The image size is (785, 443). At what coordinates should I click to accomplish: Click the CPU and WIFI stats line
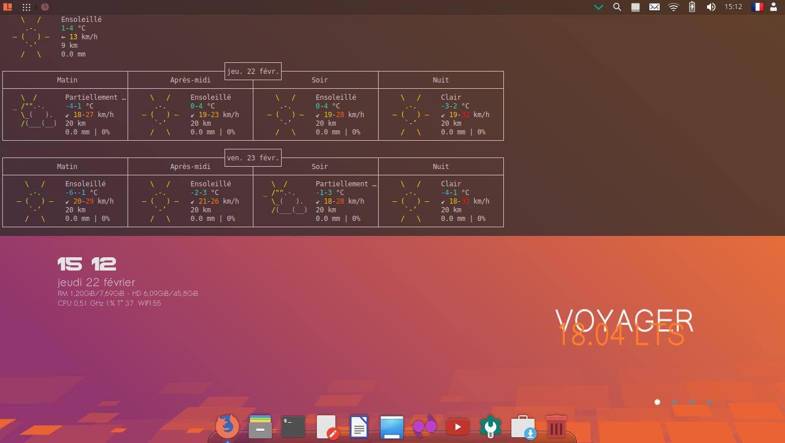click(x=109, y=303)
